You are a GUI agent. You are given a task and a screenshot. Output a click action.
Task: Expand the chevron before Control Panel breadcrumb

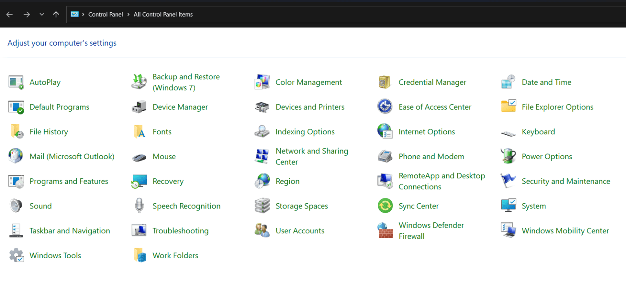tap(84, 14)
